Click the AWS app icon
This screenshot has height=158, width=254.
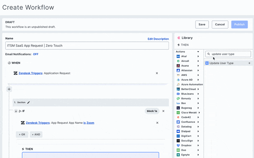(178, 75)
